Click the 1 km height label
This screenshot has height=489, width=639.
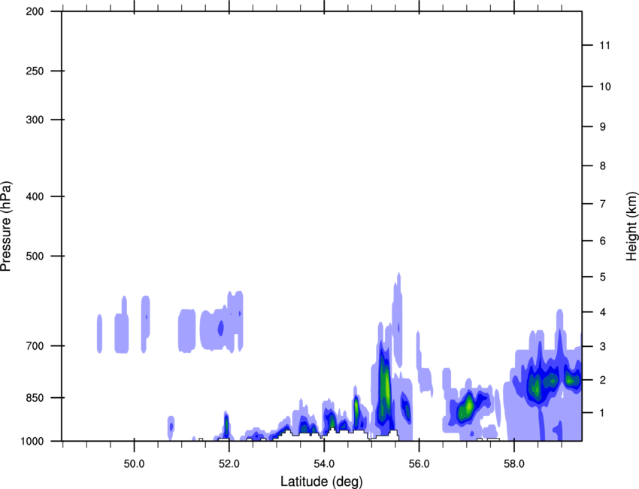603,413
